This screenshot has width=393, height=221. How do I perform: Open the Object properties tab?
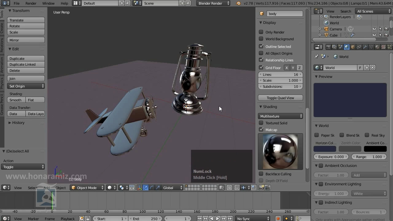353,47
